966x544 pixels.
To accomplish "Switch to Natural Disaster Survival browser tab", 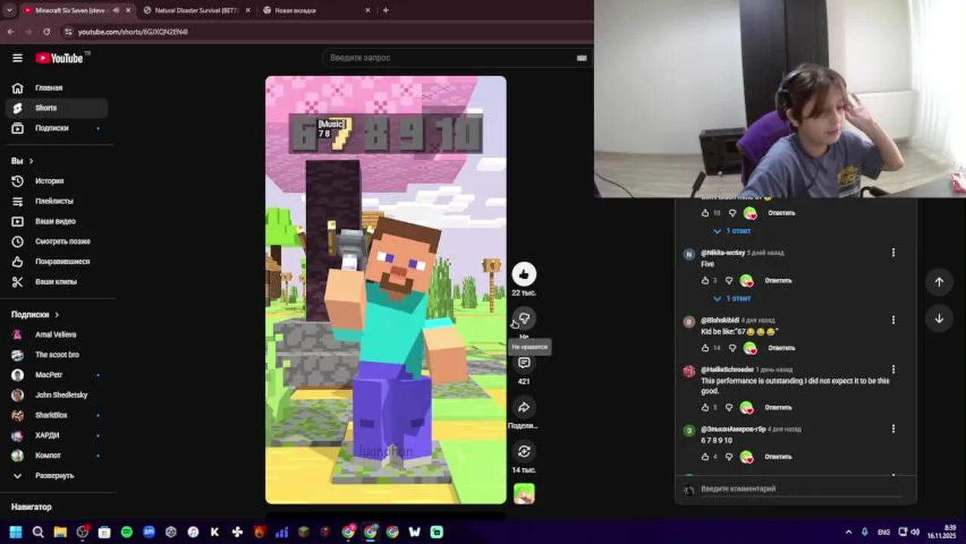I will [x=195, y=11].
